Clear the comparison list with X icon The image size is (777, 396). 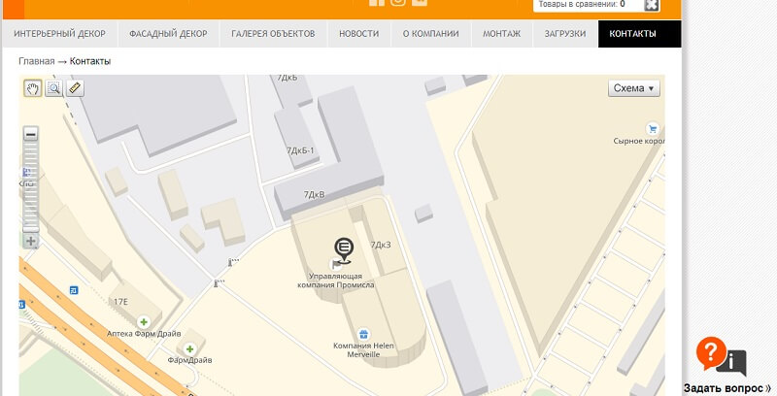tap(652, 5)
